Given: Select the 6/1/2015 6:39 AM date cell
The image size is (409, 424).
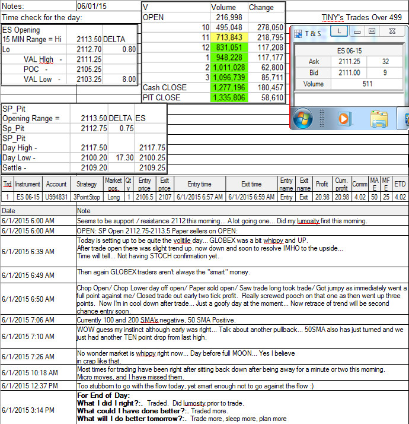Looking at the screenshot, I should tap(39, 251).
